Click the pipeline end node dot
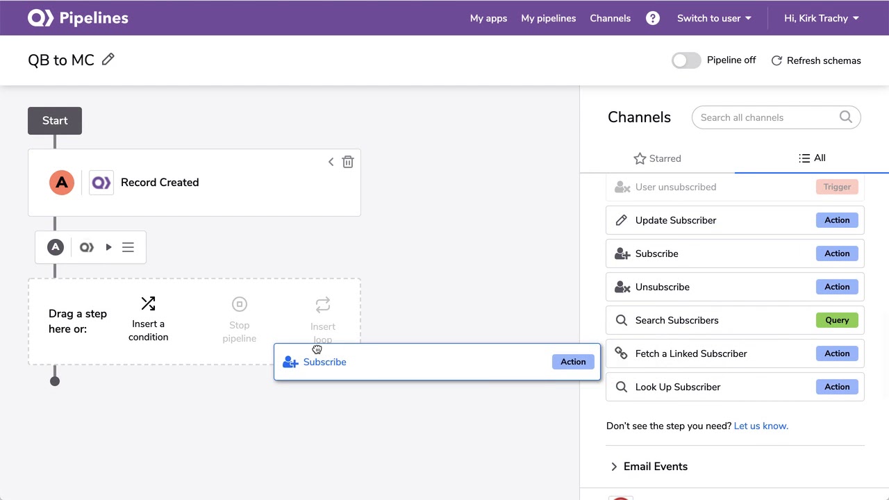889x500 pixels. [x=55, y=381]
